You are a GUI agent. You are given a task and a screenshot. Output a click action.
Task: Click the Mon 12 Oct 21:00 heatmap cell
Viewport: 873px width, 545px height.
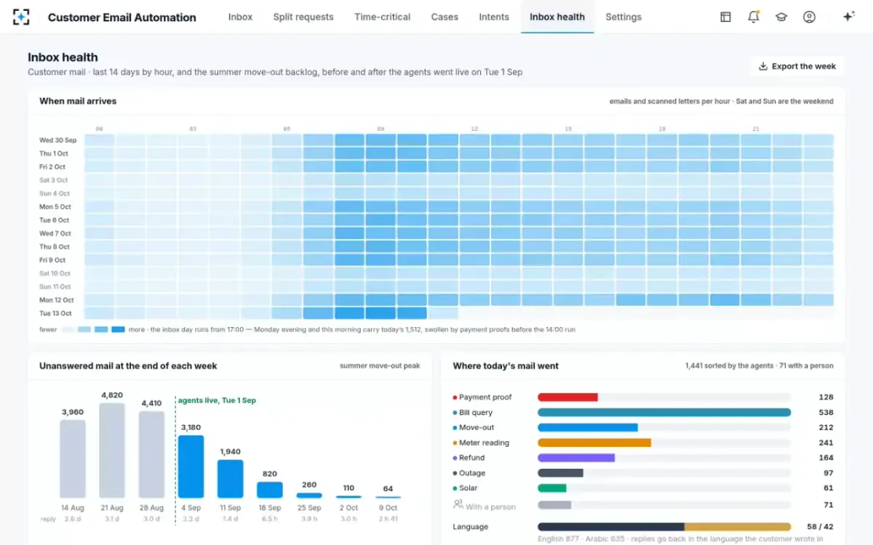click(756, 300)
